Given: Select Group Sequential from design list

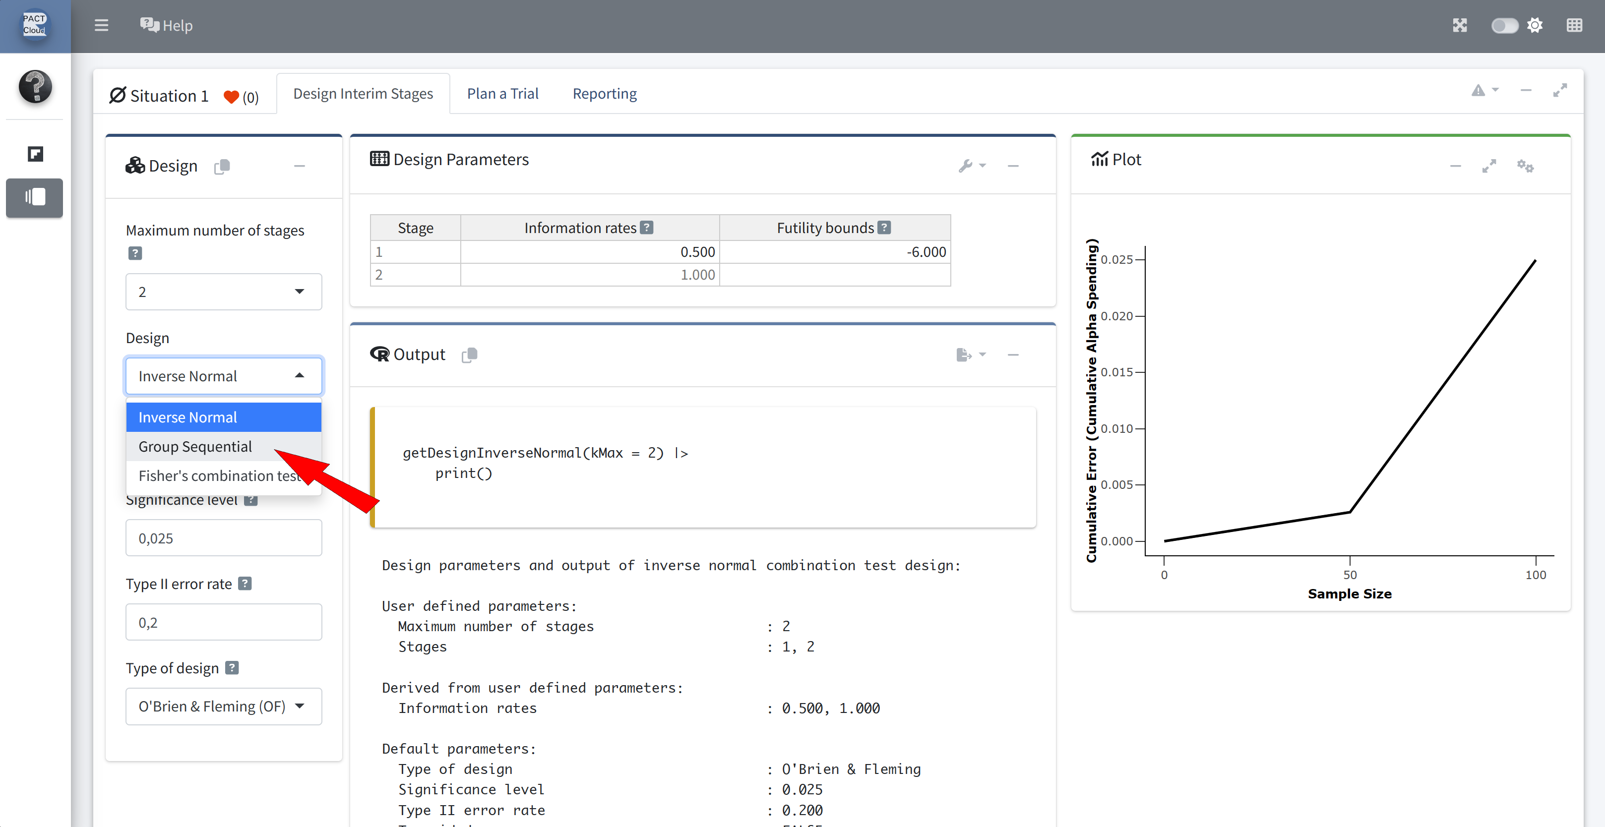Looking at the screenshot, I should tap(195, 447).
